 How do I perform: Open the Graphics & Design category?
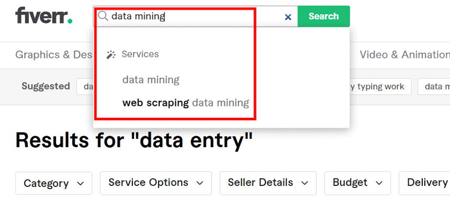[54, 54]
